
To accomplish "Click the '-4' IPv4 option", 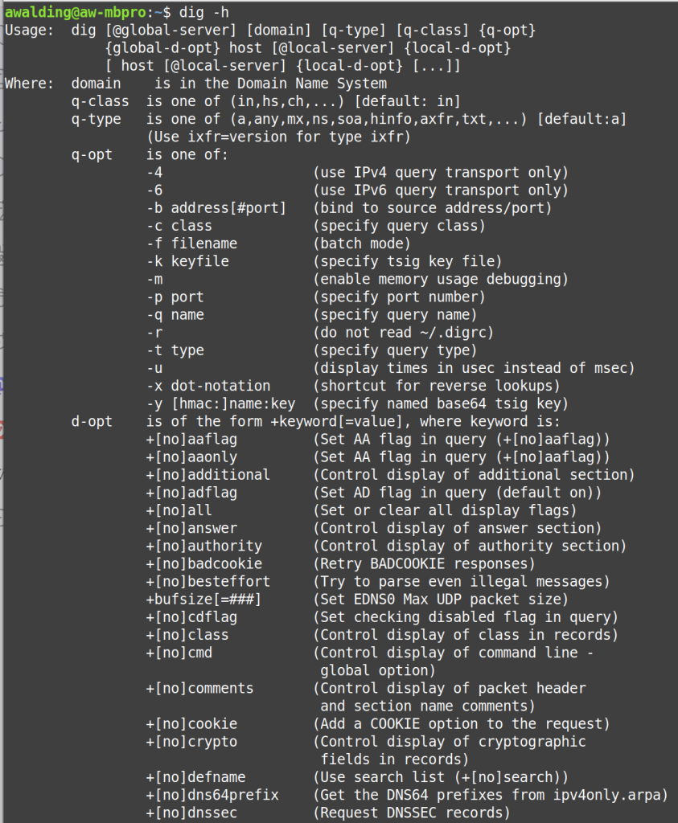I will click(x=154, y=173).
